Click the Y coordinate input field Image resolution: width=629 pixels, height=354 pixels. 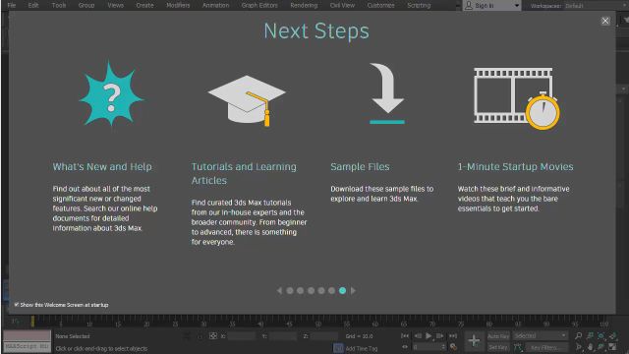click(x=283, y=336)
